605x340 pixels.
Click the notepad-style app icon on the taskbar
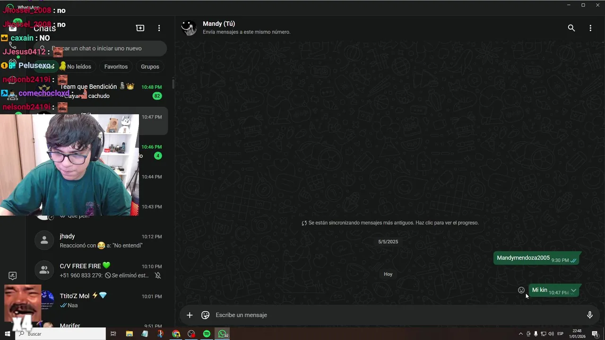145,334
